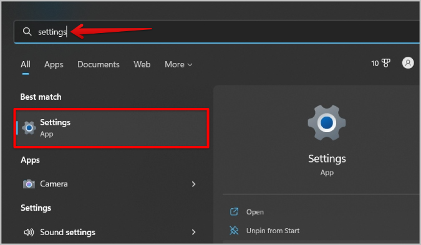
Task: Click the Sound settings speaker icon
Action: 29,232
